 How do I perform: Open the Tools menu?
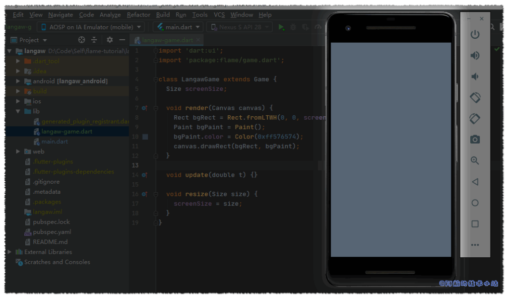click(x=199, y=15)
